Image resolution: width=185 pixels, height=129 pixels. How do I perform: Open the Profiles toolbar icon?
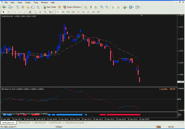tap(10, 7)
